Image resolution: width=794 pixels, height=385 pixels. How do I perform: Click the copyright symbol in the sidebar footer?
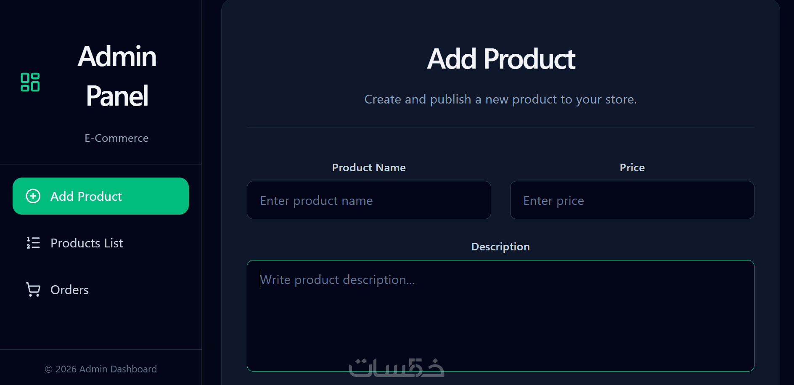pyautogui.click(x=49, y=369)
